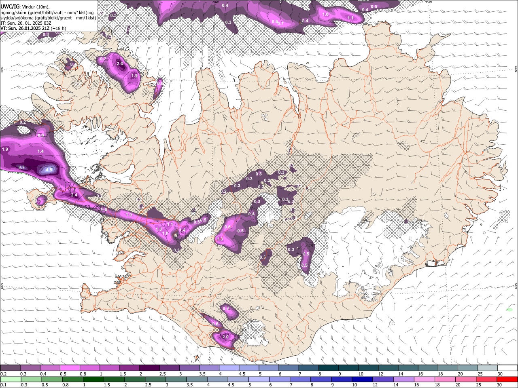Select the 'VT: Sun. 26.01.2025 21Z (+18 h)' line
518x388 pixels.
(x=33, y=28)
